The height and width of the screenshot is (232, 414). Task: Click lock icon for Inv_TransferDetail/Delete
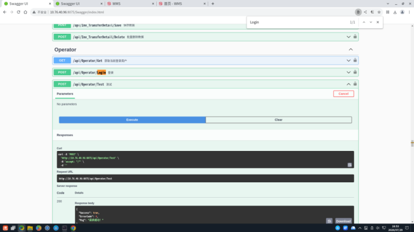[x=355, y=37]
